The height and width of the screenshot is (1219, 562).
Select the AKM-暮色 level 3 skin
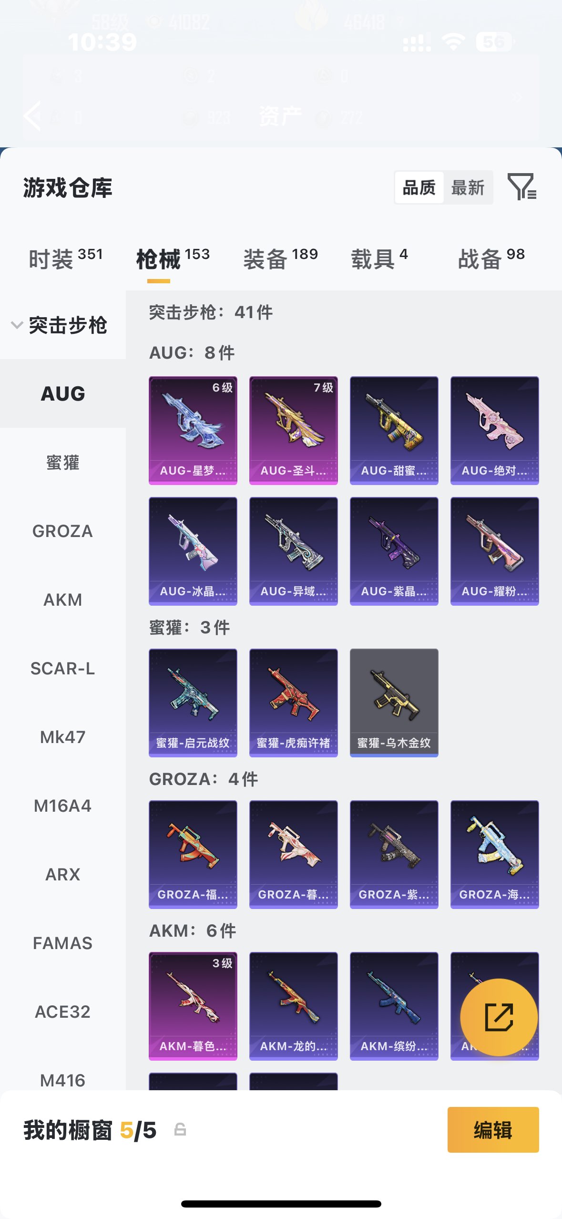[x=193, y=1006]
